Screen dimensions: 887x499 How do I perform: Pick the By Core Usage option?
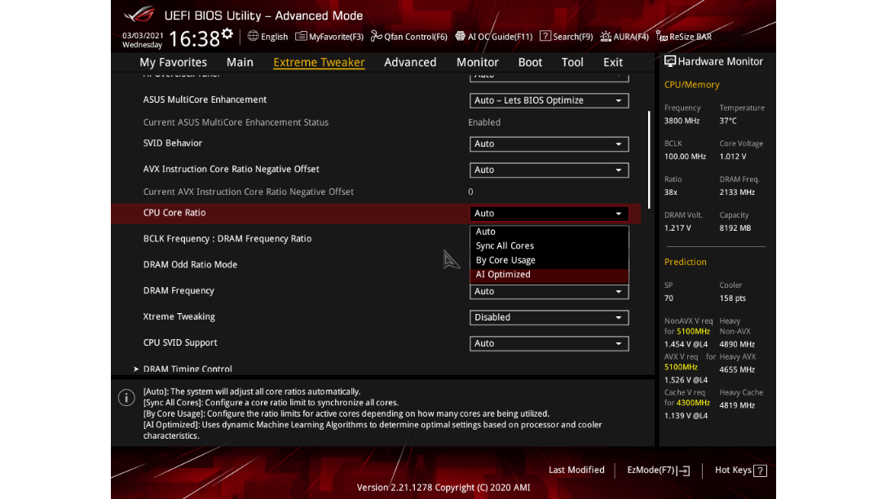(505, 261)
